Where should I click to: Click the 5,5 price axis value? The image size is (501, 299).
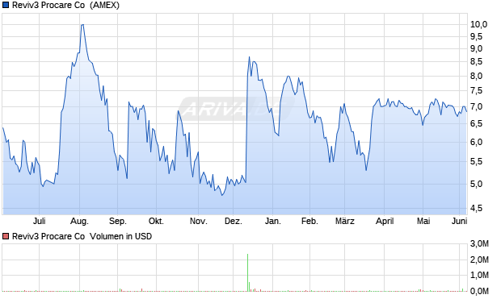tap(476, 162)
